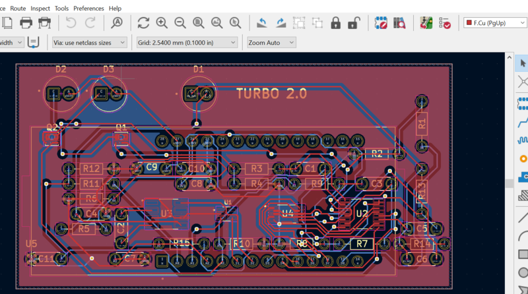Select the Draw Arc tool
The width and height of the screenshot is (528, 294).
click(x=523, y=236)
